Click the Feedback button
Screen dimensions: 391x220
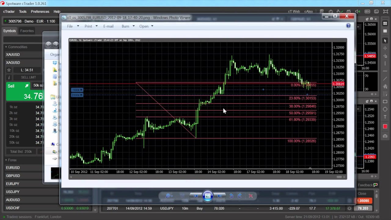pyautogui.click(x=367, y=185)
